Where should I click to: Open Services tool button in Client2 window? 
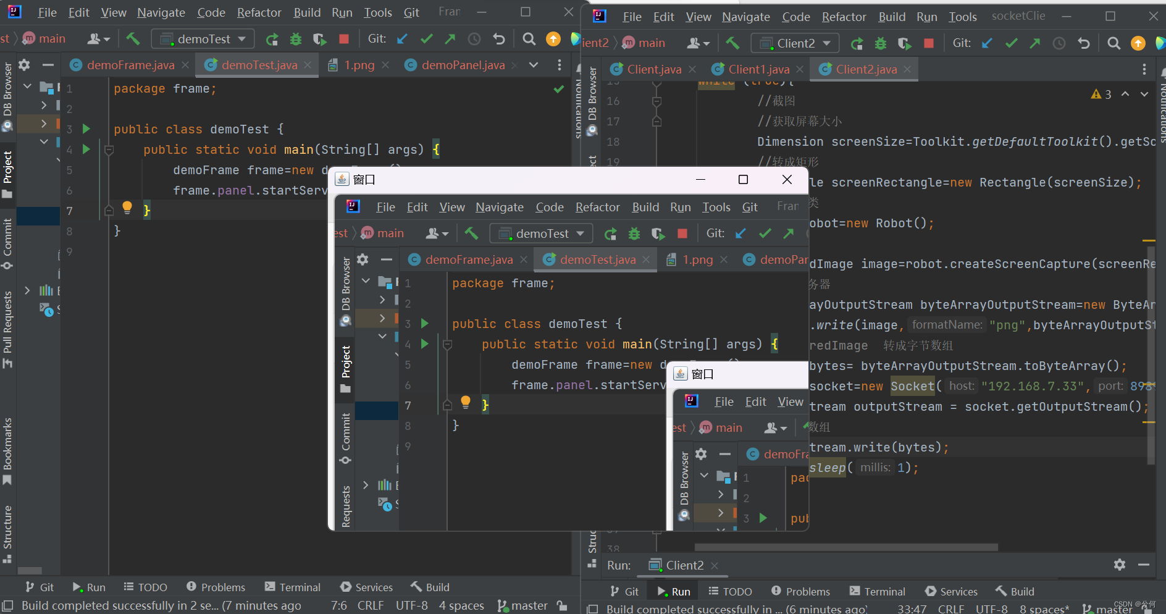951,591
